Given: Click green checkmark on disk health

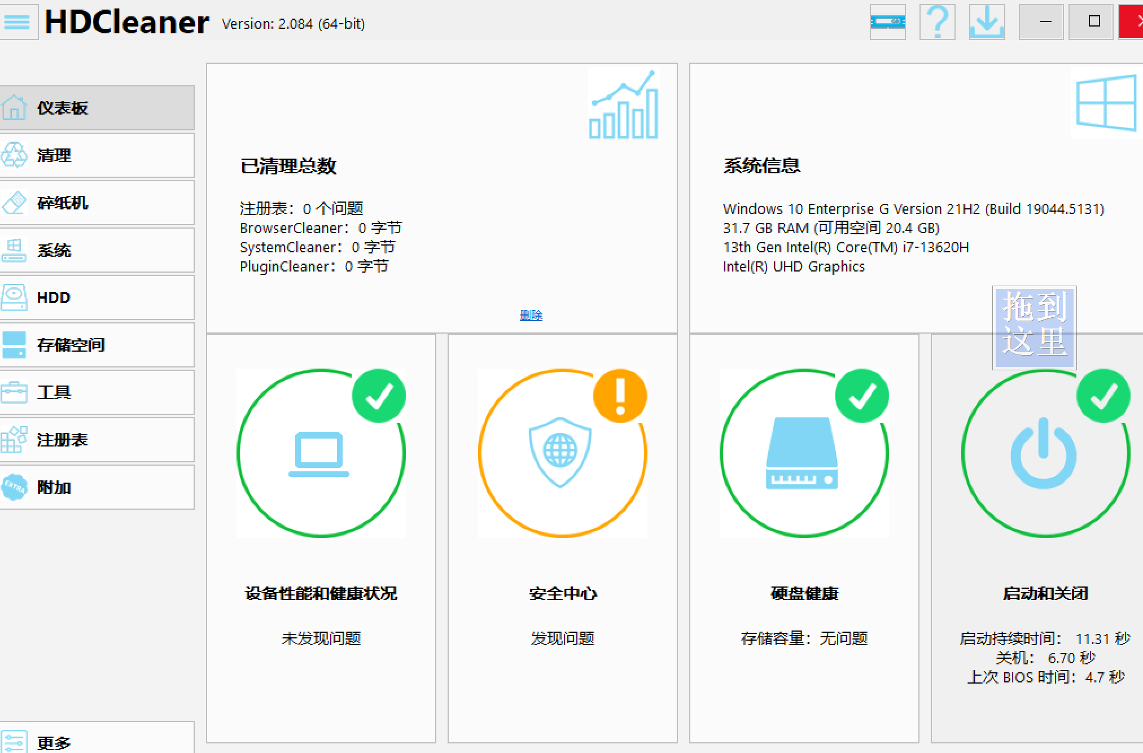Looking at the screenshot, I should tap(861, 396).
